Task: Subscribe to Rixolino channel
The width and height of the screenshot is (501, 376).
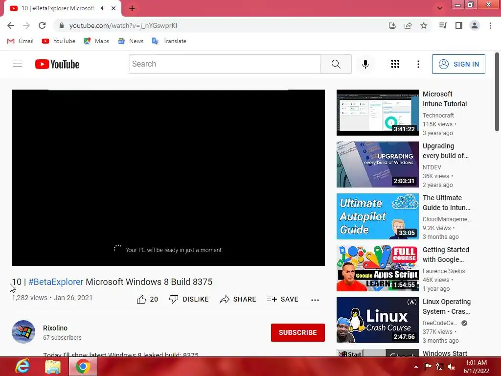Action: tap(298, 332)
